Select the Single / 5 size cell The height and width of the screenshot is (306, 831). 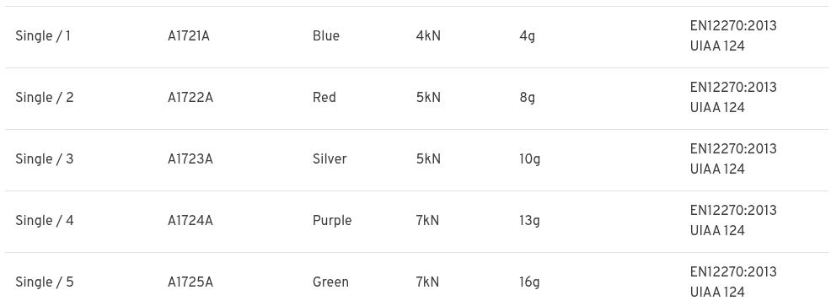click(45, 282)
